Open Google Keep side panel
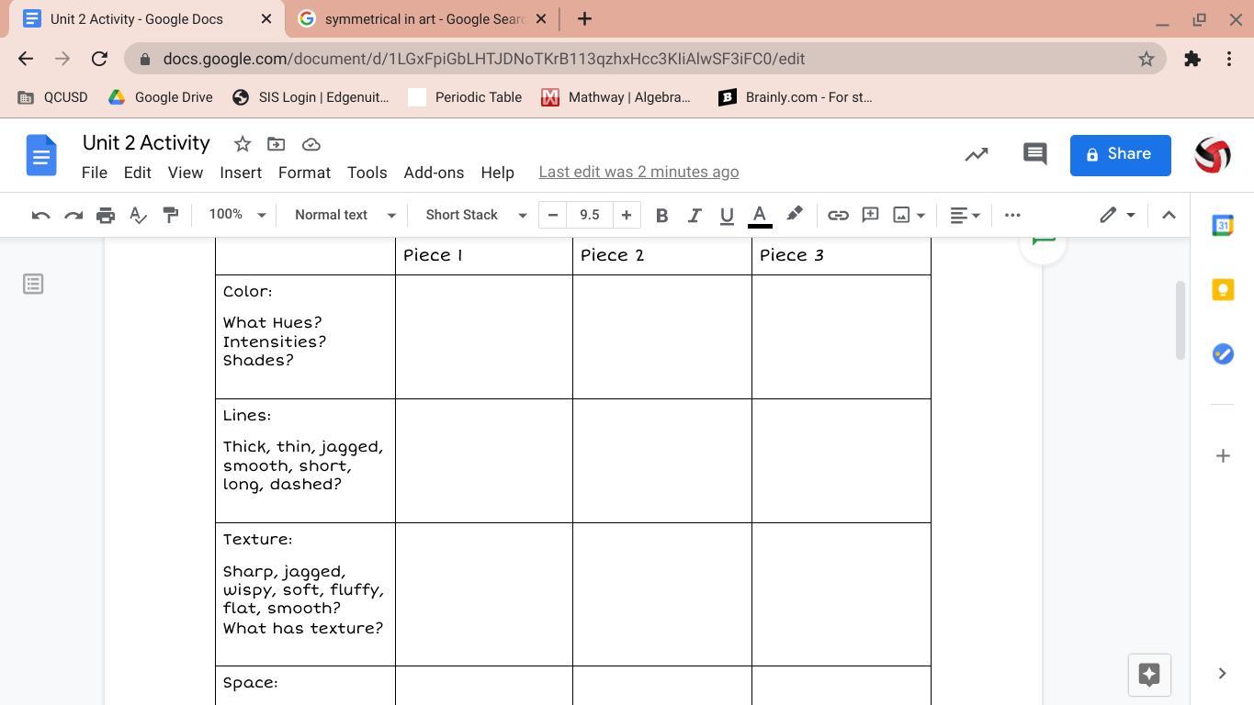1254x705 pixels. point(1222,290)
